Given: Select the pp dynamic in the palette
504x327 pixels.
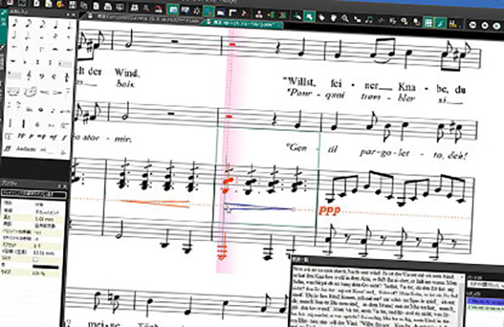Looking at the screenshot, I should click(21, 136).
